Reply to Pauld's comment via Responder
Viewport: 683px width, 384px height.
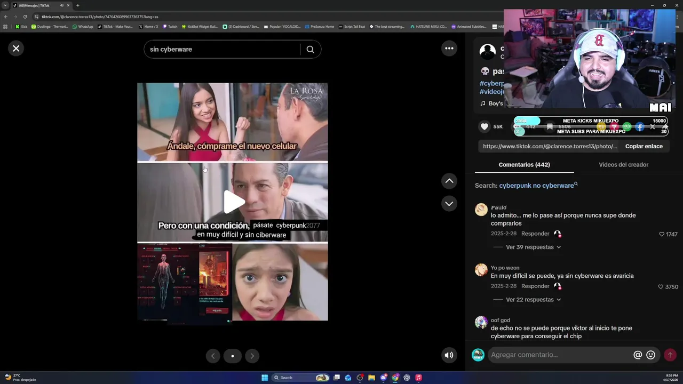535,234
